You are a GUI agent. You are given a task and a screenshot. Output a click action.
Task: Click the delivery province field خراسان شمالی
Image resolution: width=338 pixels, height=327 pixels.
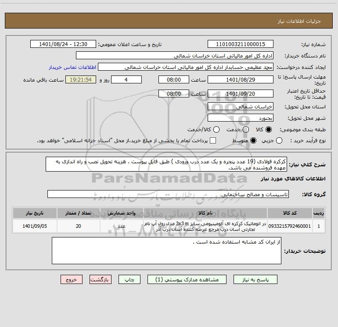click(241, 107)
